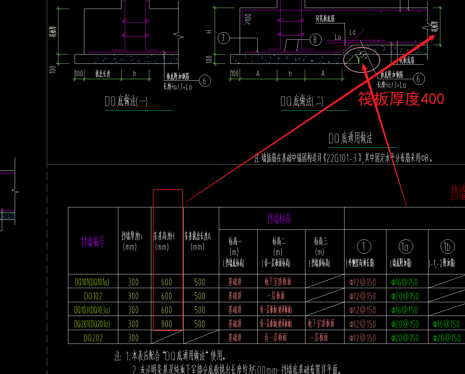Select the note citing 《22G101-3》 anchorage detail
This screenshot has width=465, height=374.
point(344,158)
